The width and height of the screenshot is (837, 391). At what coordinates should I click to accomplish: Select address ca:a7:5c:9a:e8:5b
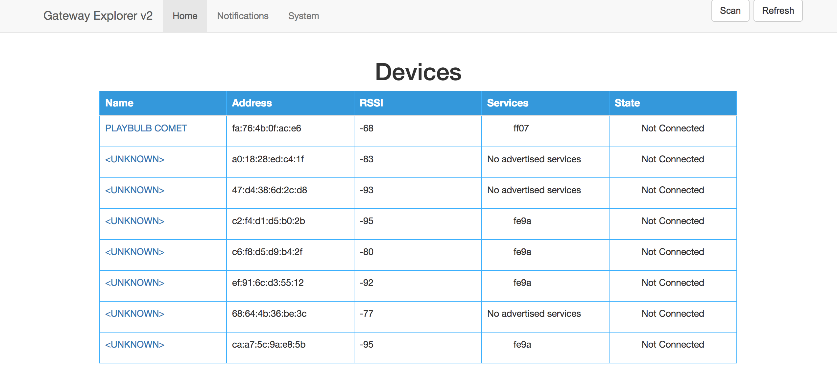coord(269,344)
